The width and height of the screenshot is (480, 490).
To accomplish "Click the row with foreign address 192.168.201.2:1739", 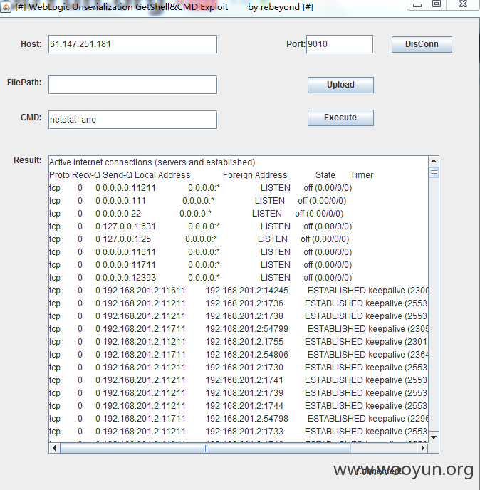I will point(239,393).
